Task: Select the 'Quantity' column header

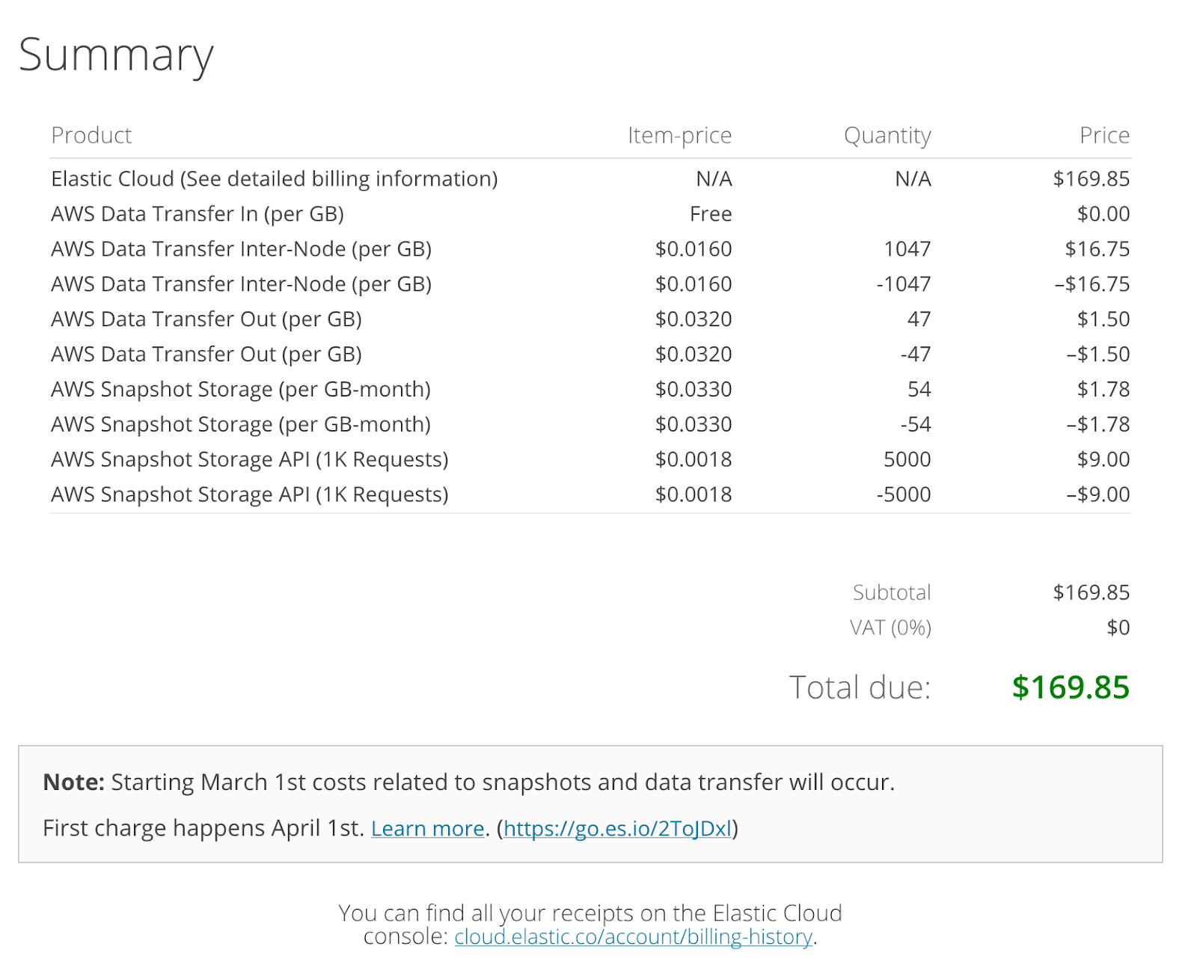Action: (887, 135)
